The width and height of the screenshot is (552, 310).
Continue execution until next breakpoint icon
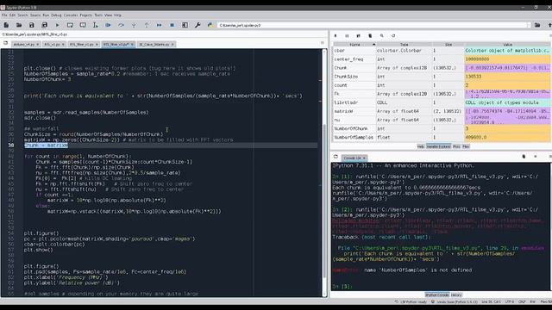[x=159, y=25]
